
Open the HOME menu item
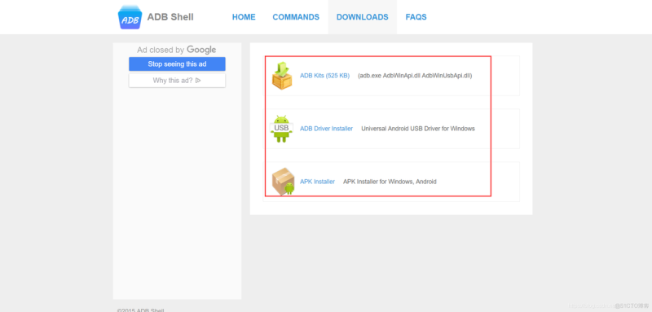(244, 17)
